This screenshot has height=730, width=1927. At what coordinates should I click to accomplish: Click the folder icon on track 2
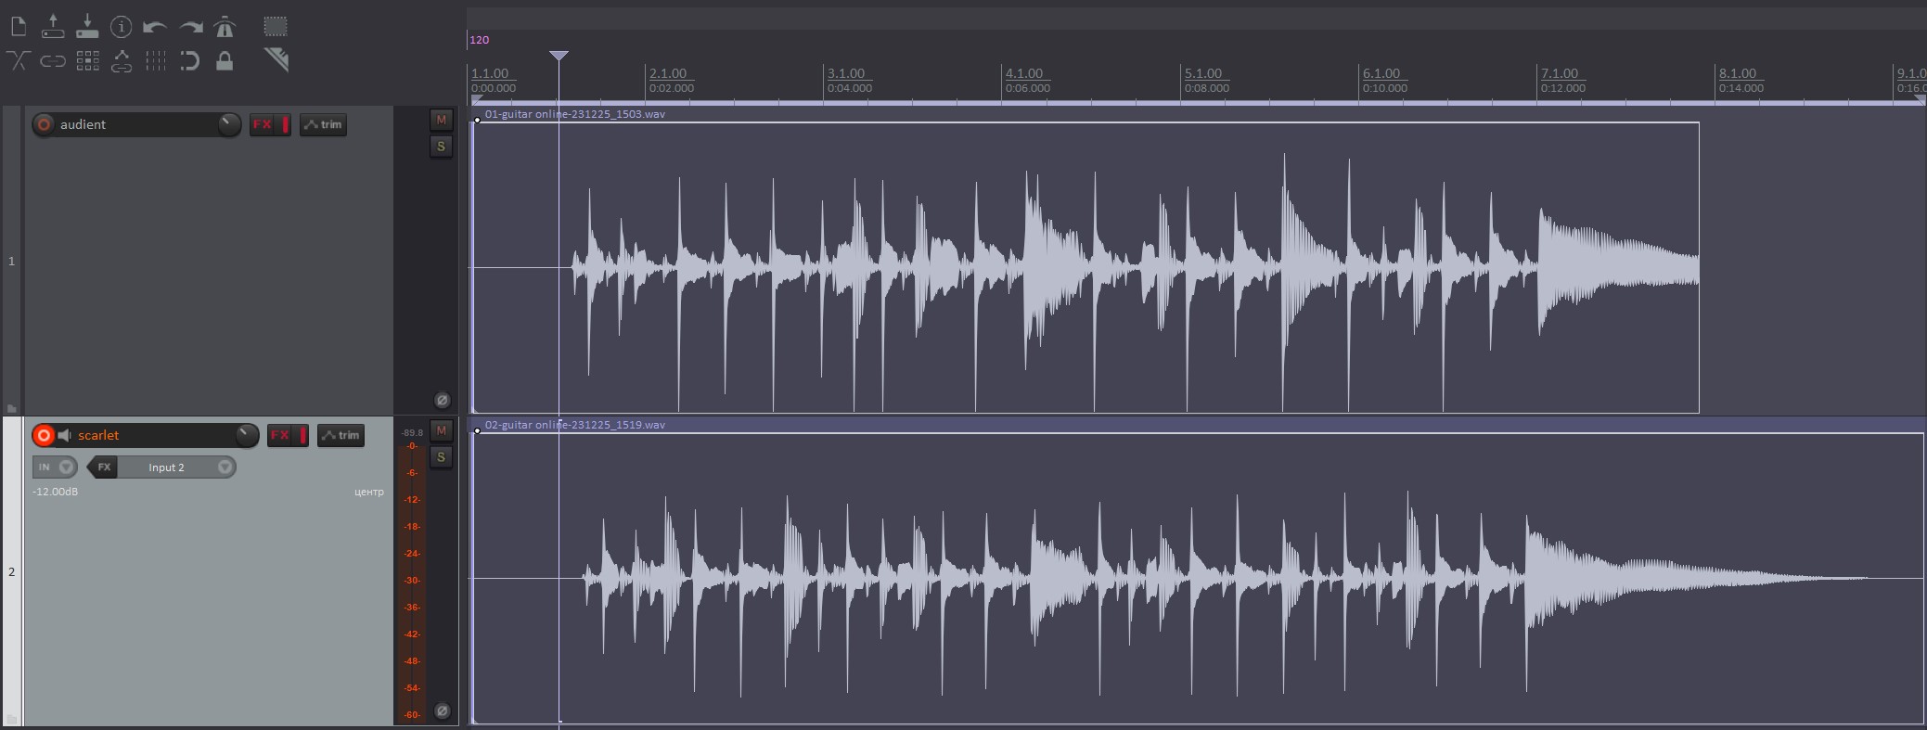[11, 719]
